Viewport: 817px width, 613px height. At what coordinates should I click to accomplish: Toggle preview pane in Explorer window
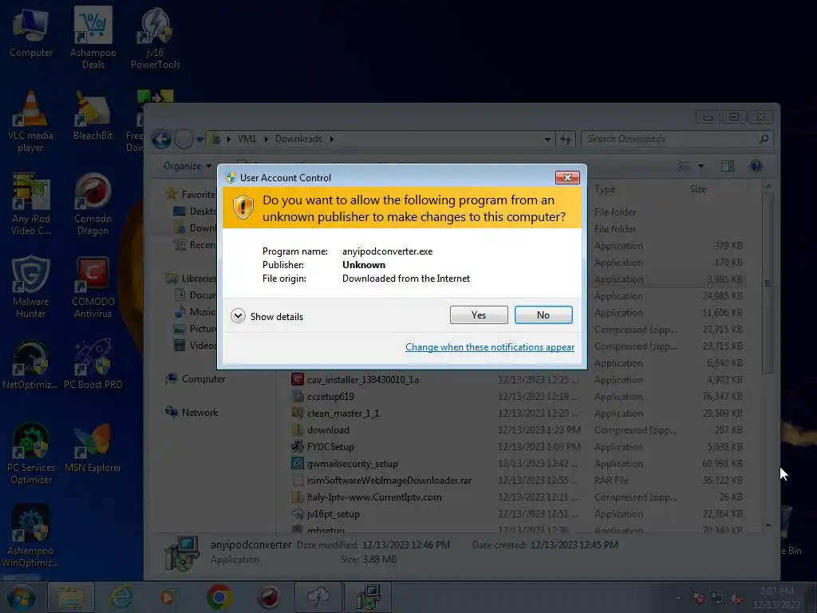[728, 166]
